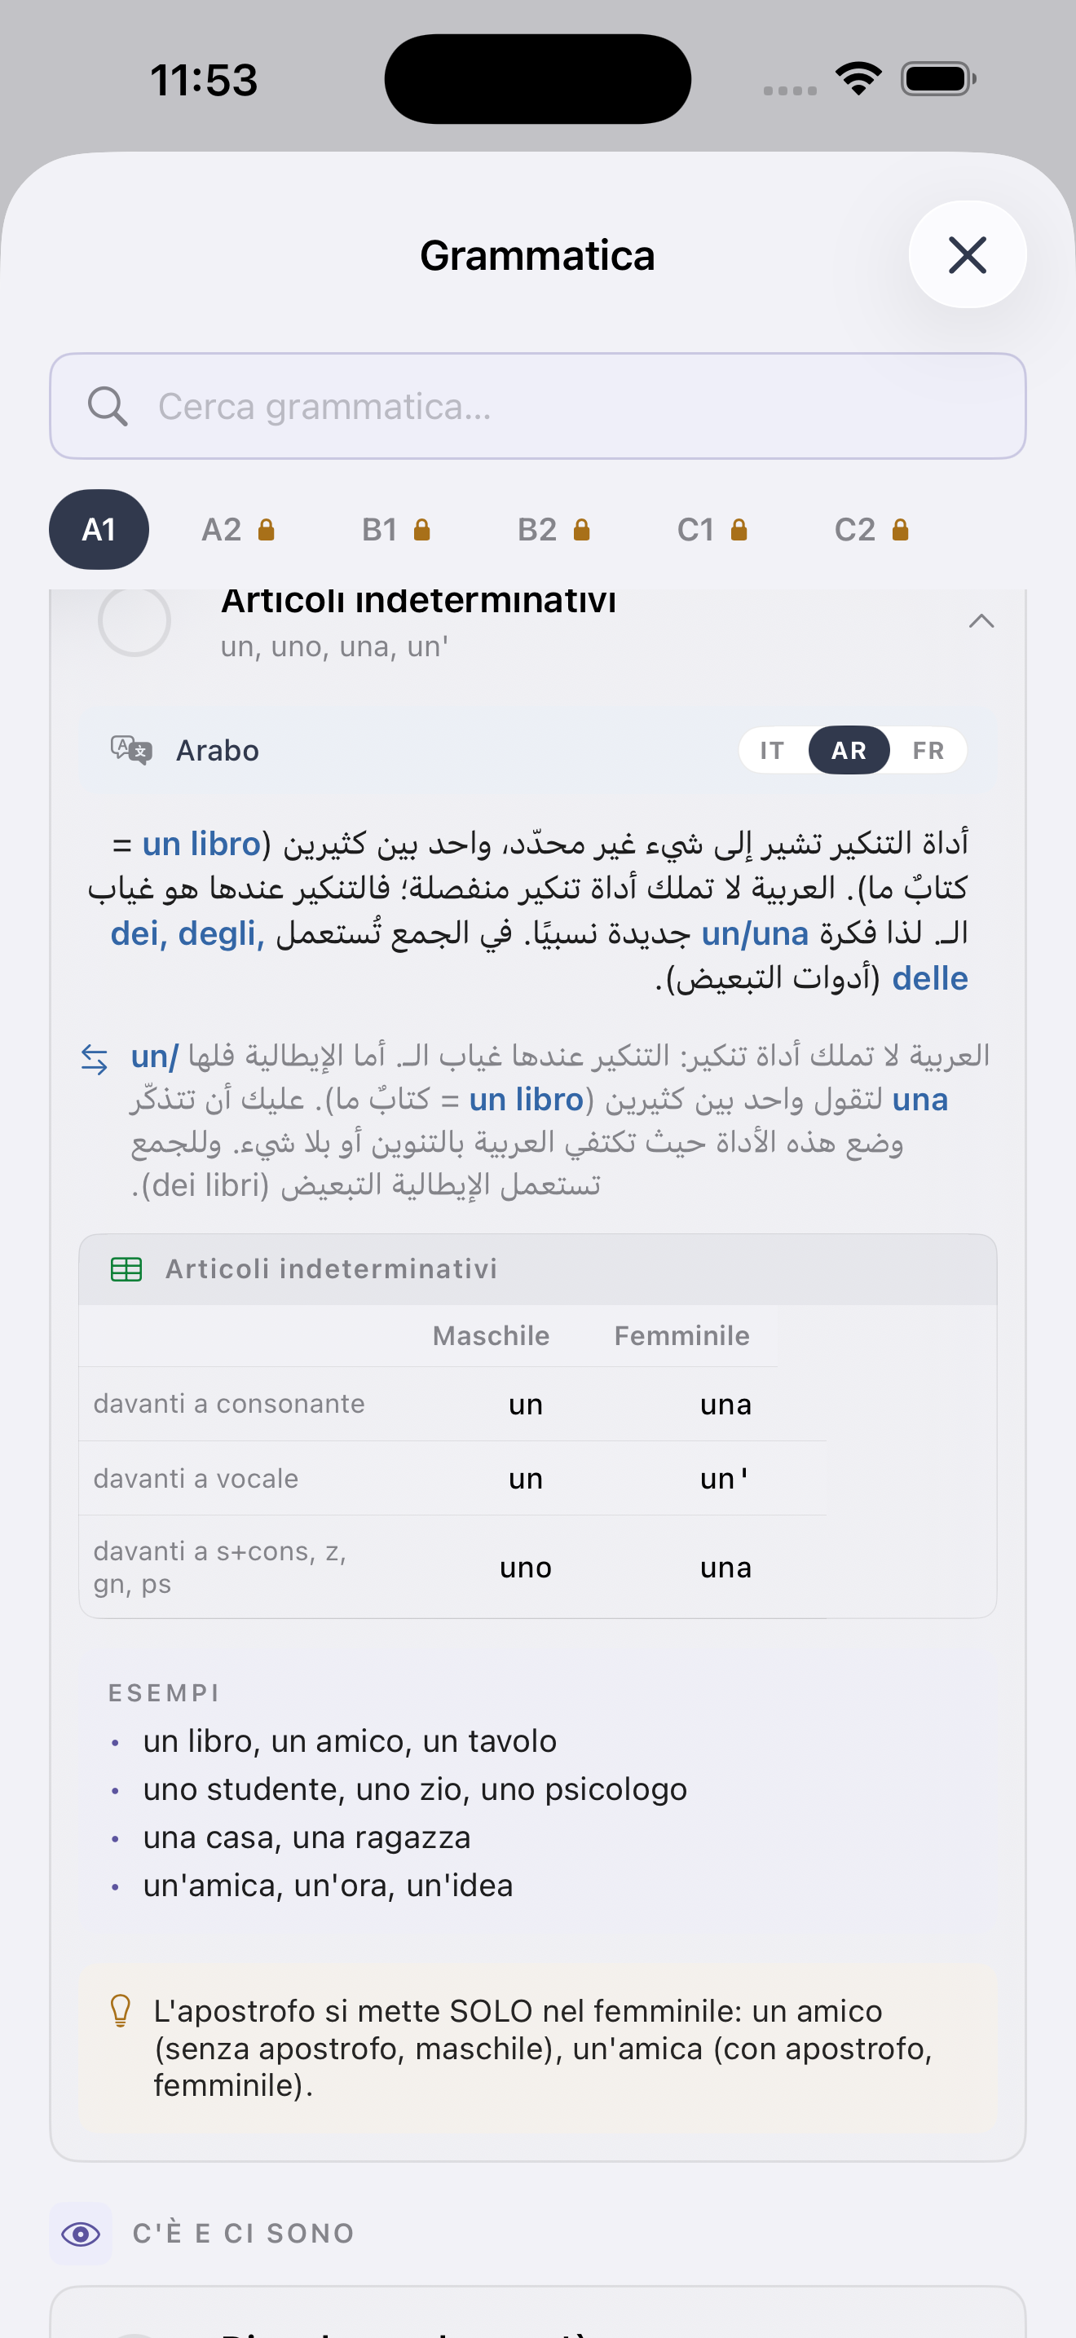Viewport: 1076px width, 2338px height.
Task: Click the translation language icon beside Arabo
Action: click(x=131, y=751)
